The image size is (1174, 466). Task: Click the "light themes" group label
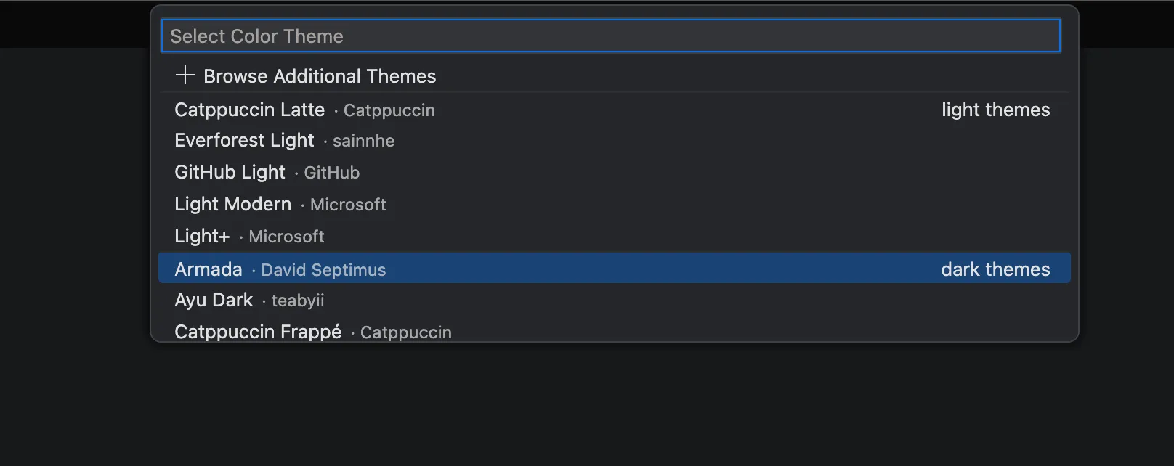tap(995, 110)
